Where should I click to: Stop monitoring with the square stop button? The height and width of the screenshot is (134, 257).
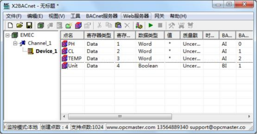click(x=160, y=25)
